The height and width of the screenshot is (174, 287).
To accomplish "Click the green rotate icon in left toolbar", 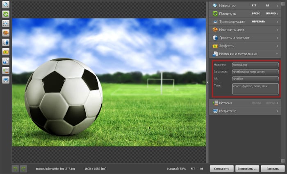I will (6, 14).
